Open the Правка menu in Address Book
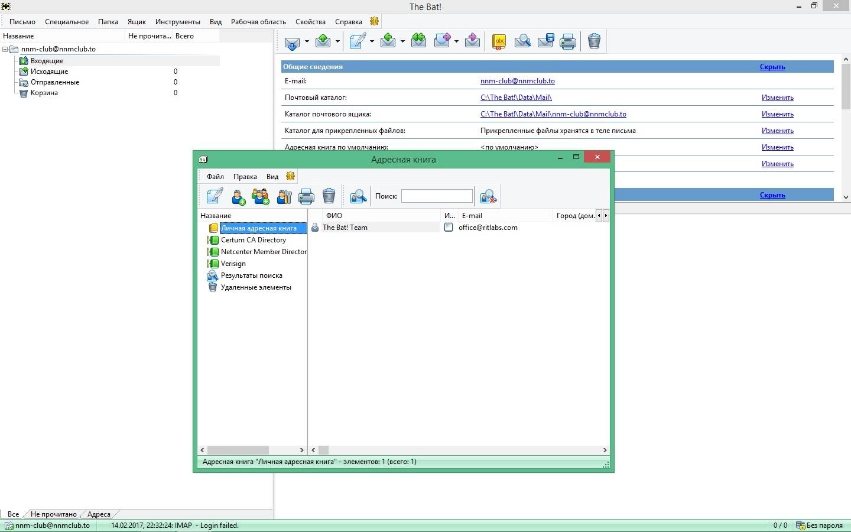851x532 pixels. tap(245, 177)
